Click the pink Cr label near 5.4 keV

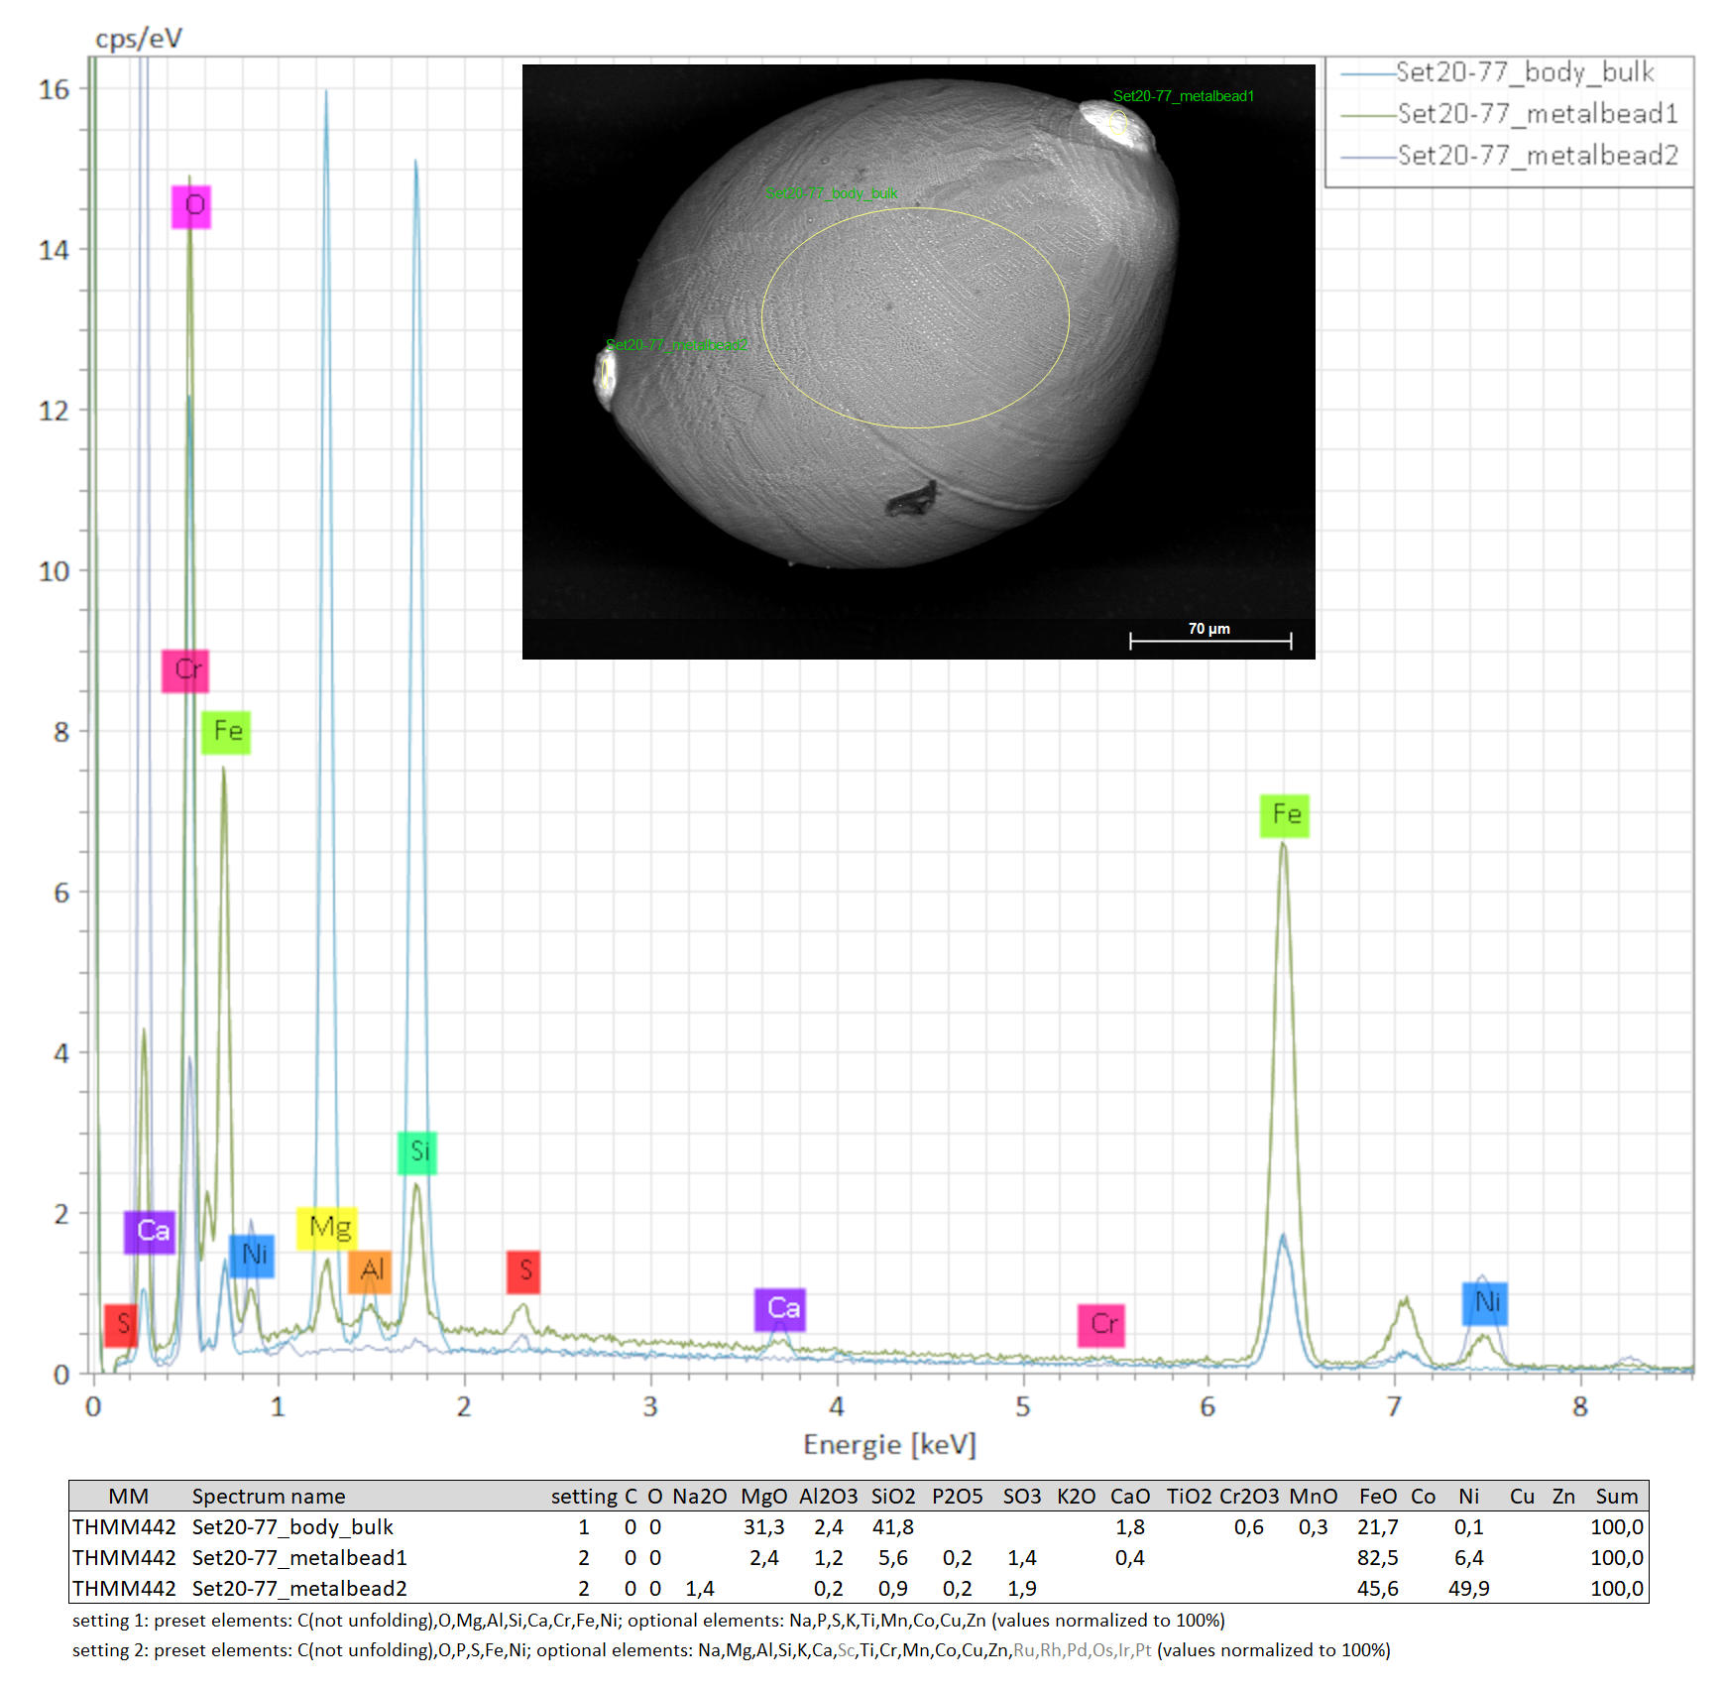click(1101, 1325)
